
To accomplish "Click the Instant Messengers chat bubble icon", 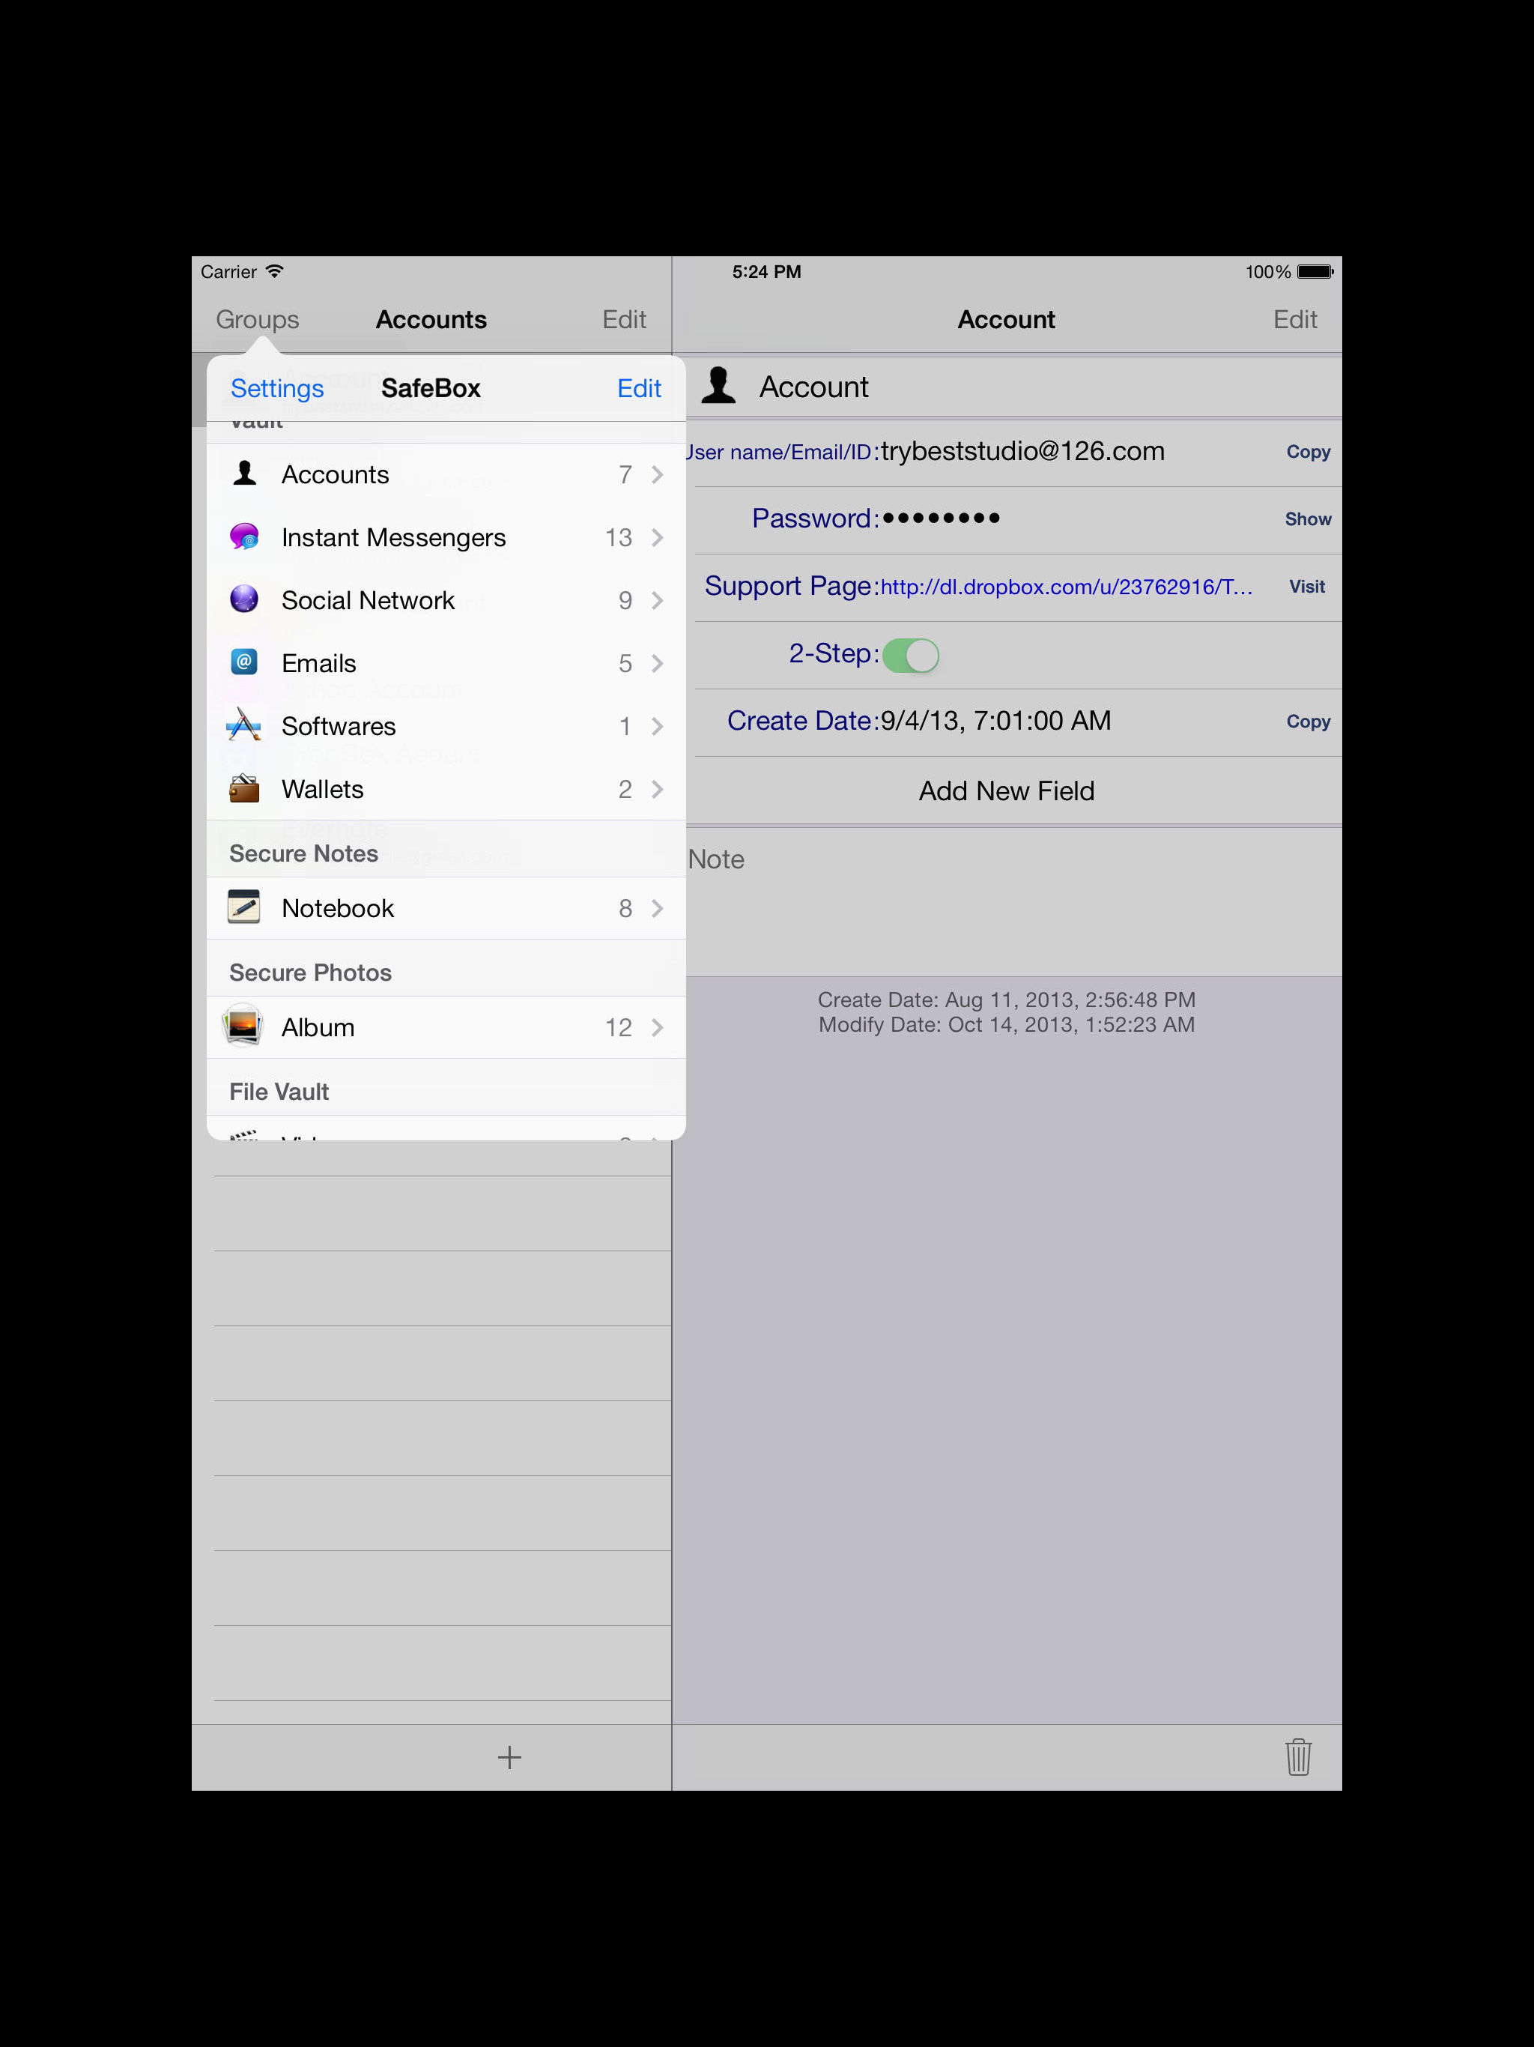I will click(244, 536).
